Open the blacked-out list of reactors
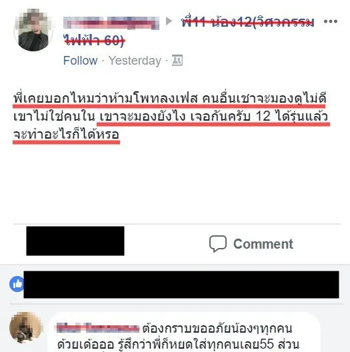Image resolution: width=350 pixels, height=352 pixels. point(181,285)
